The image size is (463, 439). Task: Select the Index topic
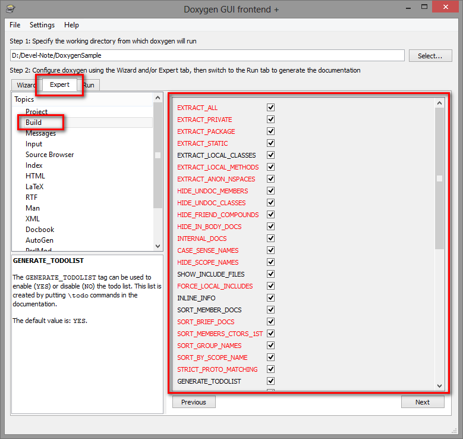point(34,165)
